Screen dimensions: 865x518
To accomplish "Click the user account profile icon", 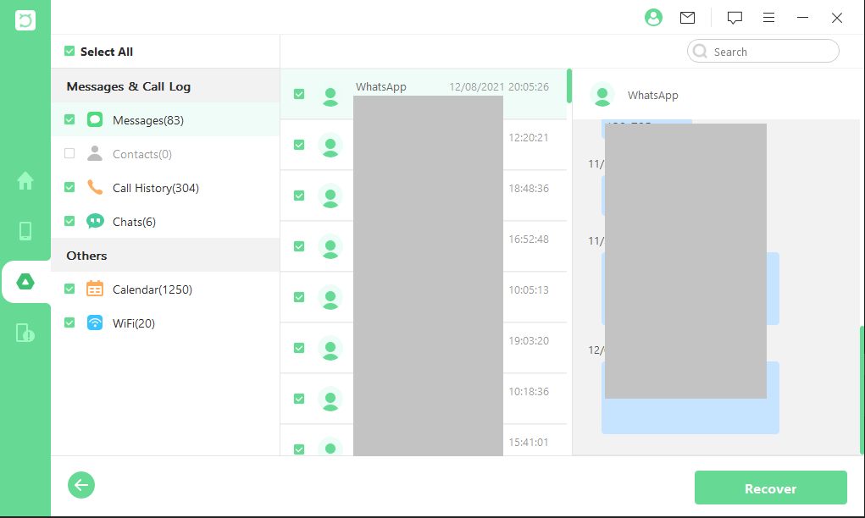I will coord(652,18).
